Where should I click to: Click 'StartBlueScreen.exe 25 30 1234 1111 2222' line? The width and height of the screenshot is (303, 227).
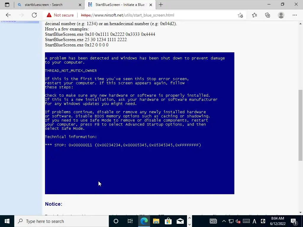86,40
